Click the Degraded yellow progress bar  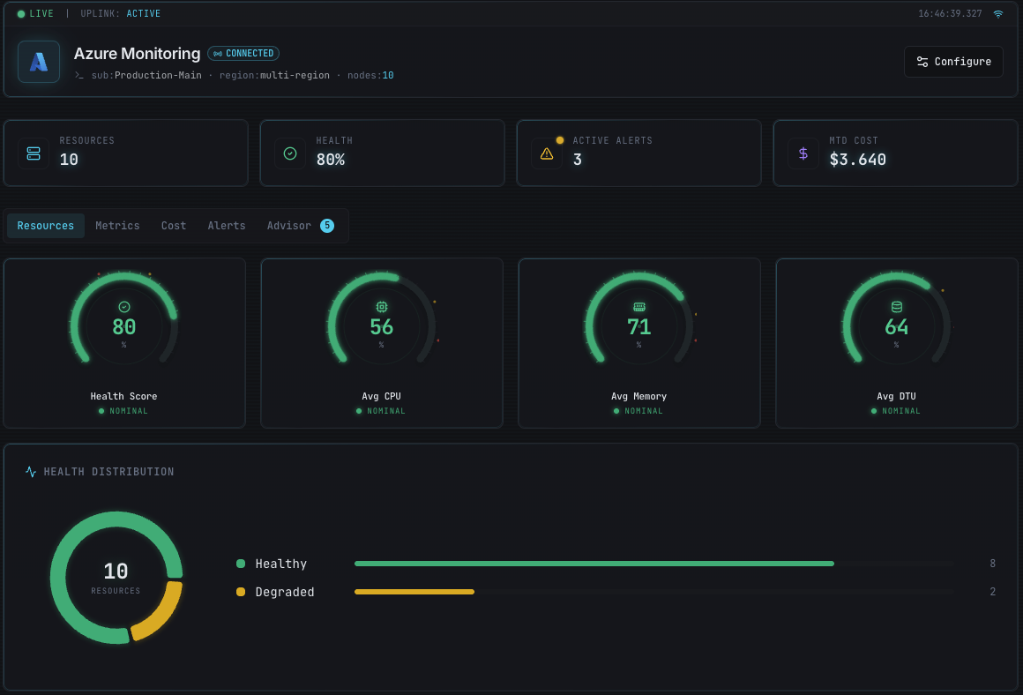(414, 592)
